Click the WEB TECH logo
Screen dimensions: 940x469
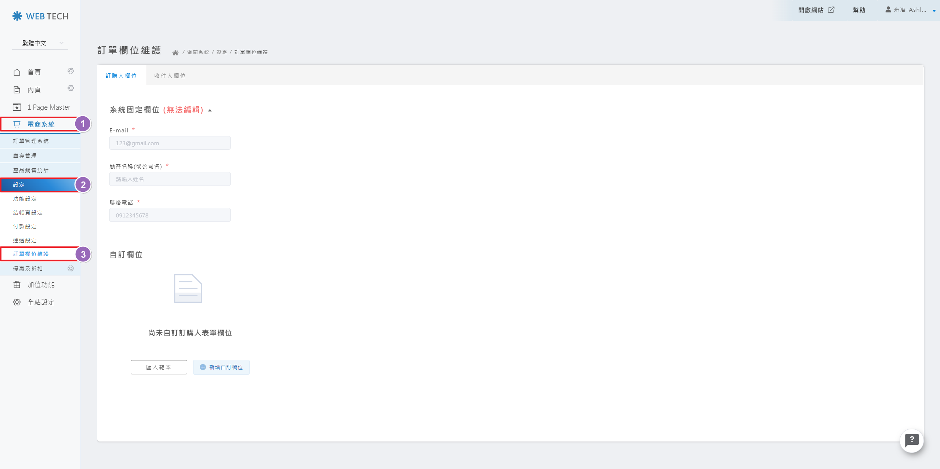click(40, 16)
